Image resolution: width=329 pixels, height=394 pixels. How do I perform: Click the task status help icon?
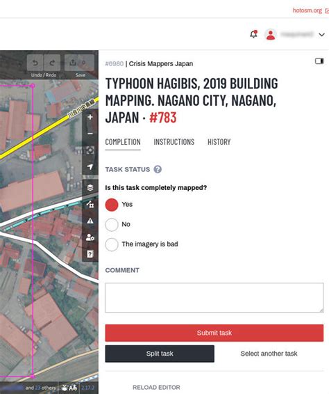(158, 169)
